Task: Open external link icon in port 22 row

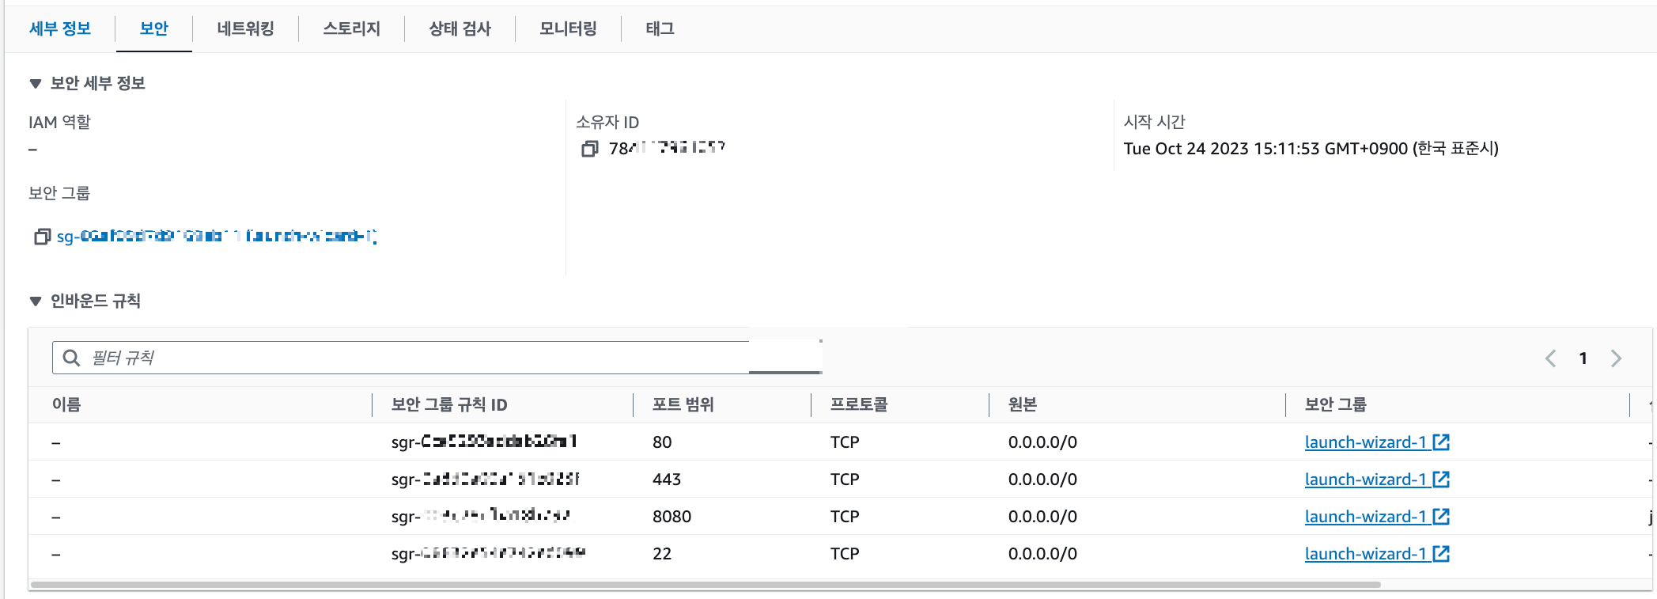Action: pos(1441,553)
